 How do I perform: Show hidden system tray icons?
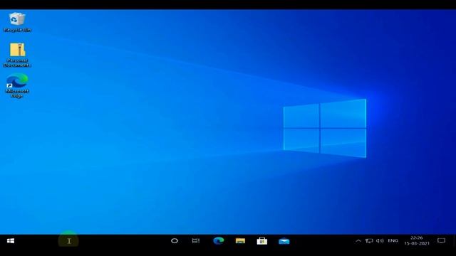(358, 241)
